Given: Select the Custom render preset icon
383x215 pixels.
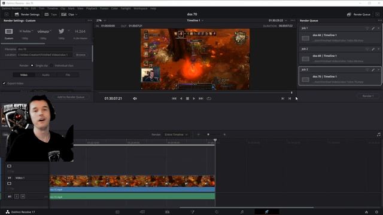Looking at the screenshot, I should tap(9, 32).
